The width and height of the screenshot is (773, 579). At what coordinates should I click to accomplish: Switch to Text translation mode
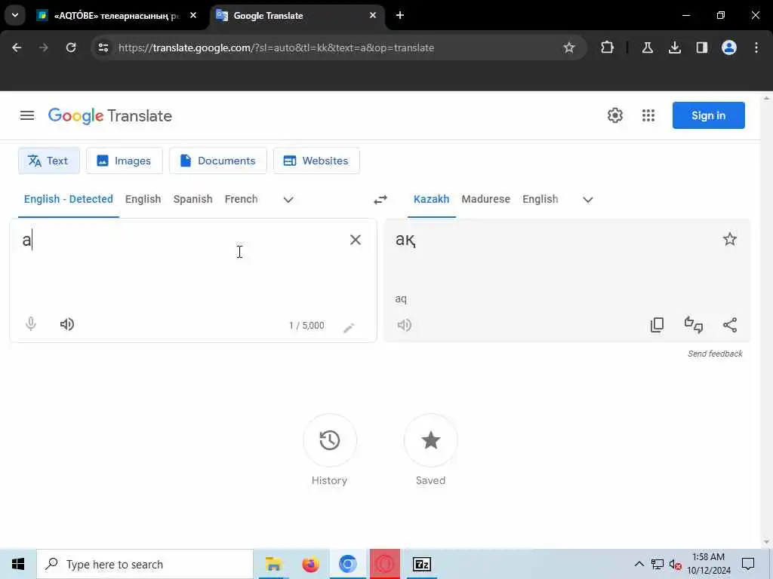(49, 161)
